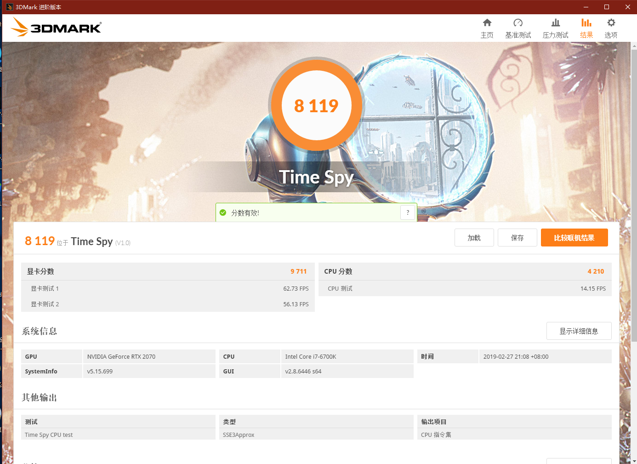Click the 3DMark title bar app icon
This screenshot has width=637, height=464.
[9, 7]
